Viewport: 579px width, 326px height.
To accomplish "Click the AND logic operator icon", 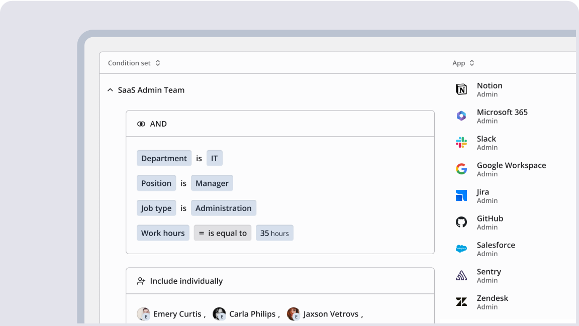I will pos(141,124).
